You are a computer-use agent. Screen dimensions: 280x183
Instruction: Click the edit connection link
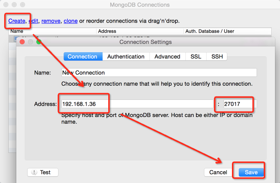(x=33, y=21)
